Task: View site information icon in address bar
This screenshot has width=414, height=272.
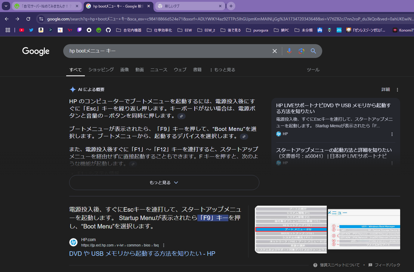Action: [41, 19]
